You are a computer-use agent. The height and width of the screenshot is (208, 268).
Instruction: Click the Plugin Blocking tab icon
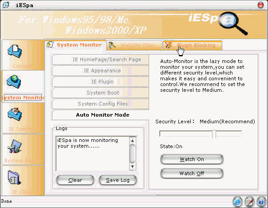pos(169,45)
